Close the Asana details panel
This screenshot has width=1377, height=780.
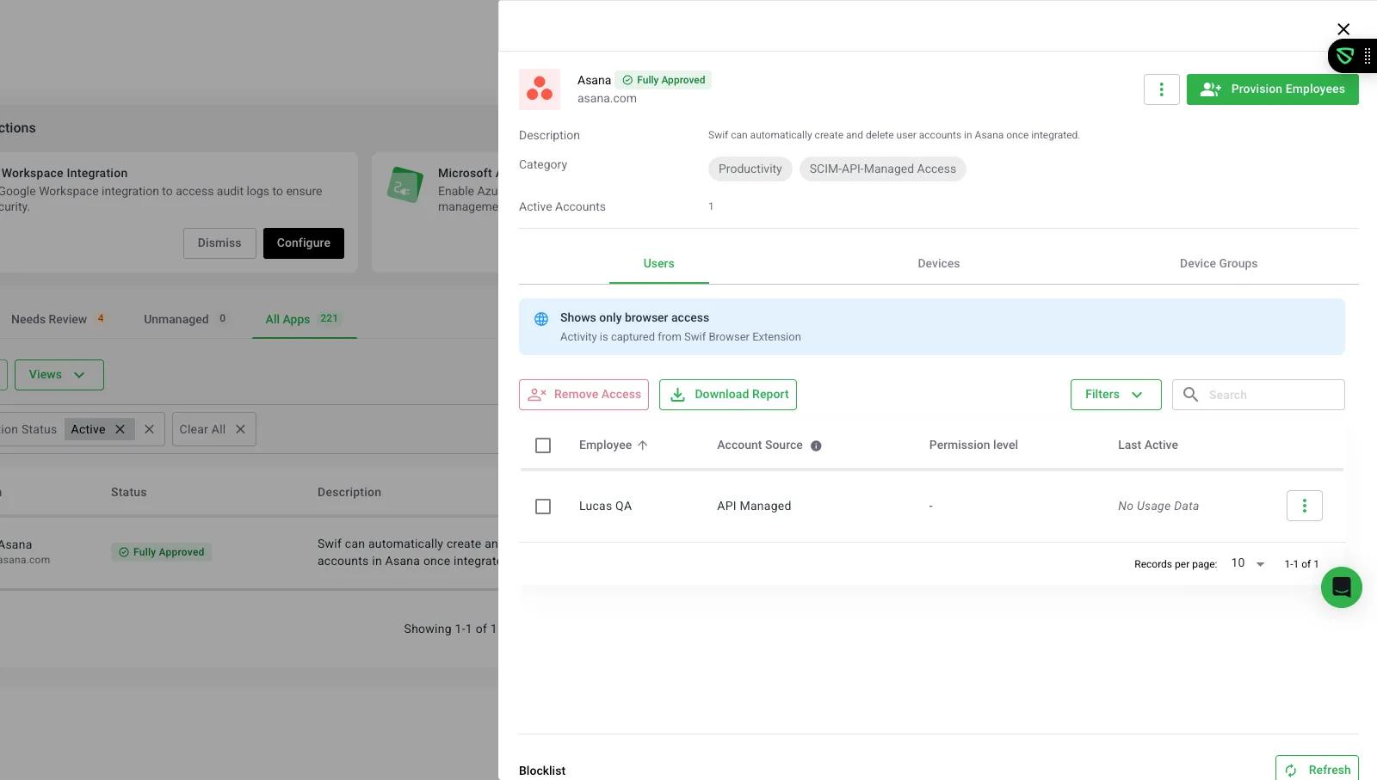[1343, 29]
